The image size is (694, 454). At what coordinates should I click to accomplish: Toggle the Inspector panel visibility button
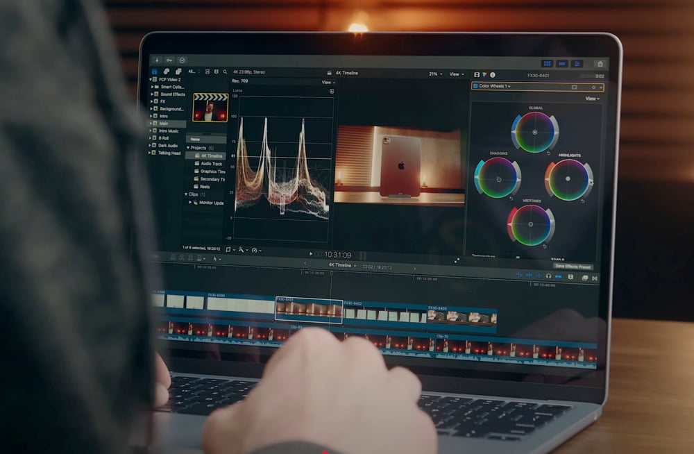577,64
